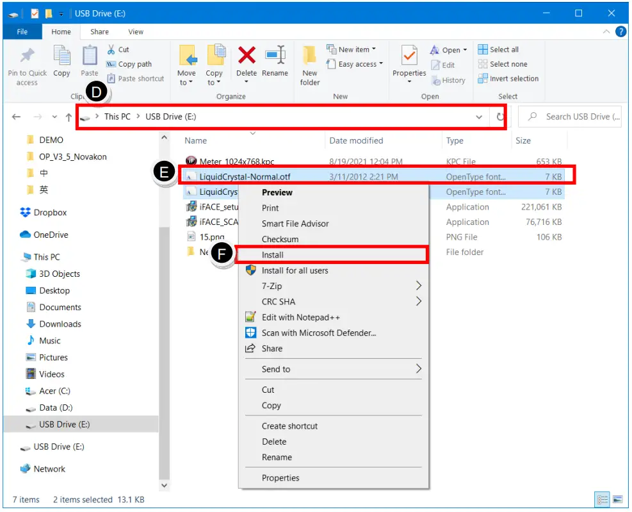Viewport: 632px width, 512px height.
Task: Switch to the Share ribbon tab
Action: 99,32
